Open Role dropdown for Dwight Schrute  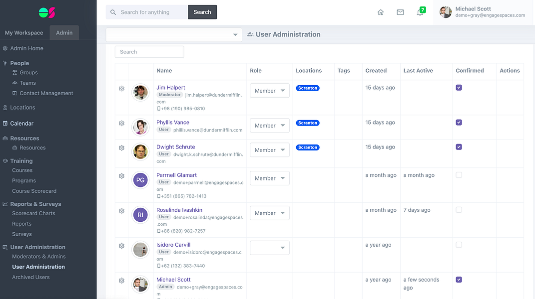[x=270, y=150]
